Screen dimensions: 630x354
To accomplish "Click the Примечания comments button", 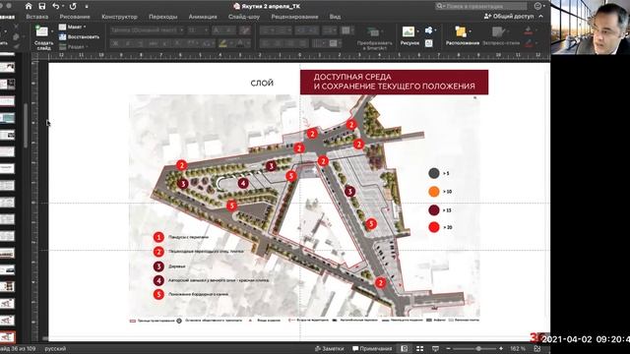I will [x=372, y=348].
